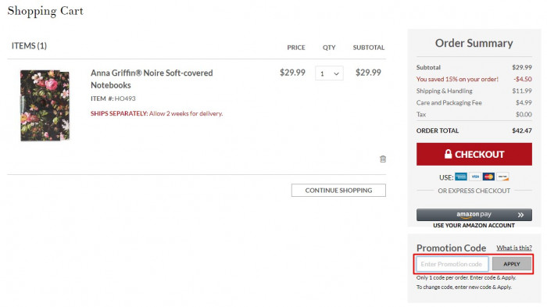Click the Shopping Cart page heading
The image size is (547, 307).
(x=45, y=11)
